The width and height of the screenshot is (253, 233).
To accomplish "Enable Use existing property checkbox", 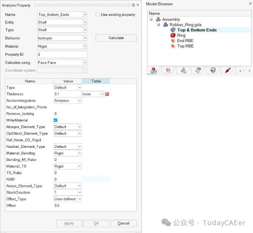I will coord(98,14).
